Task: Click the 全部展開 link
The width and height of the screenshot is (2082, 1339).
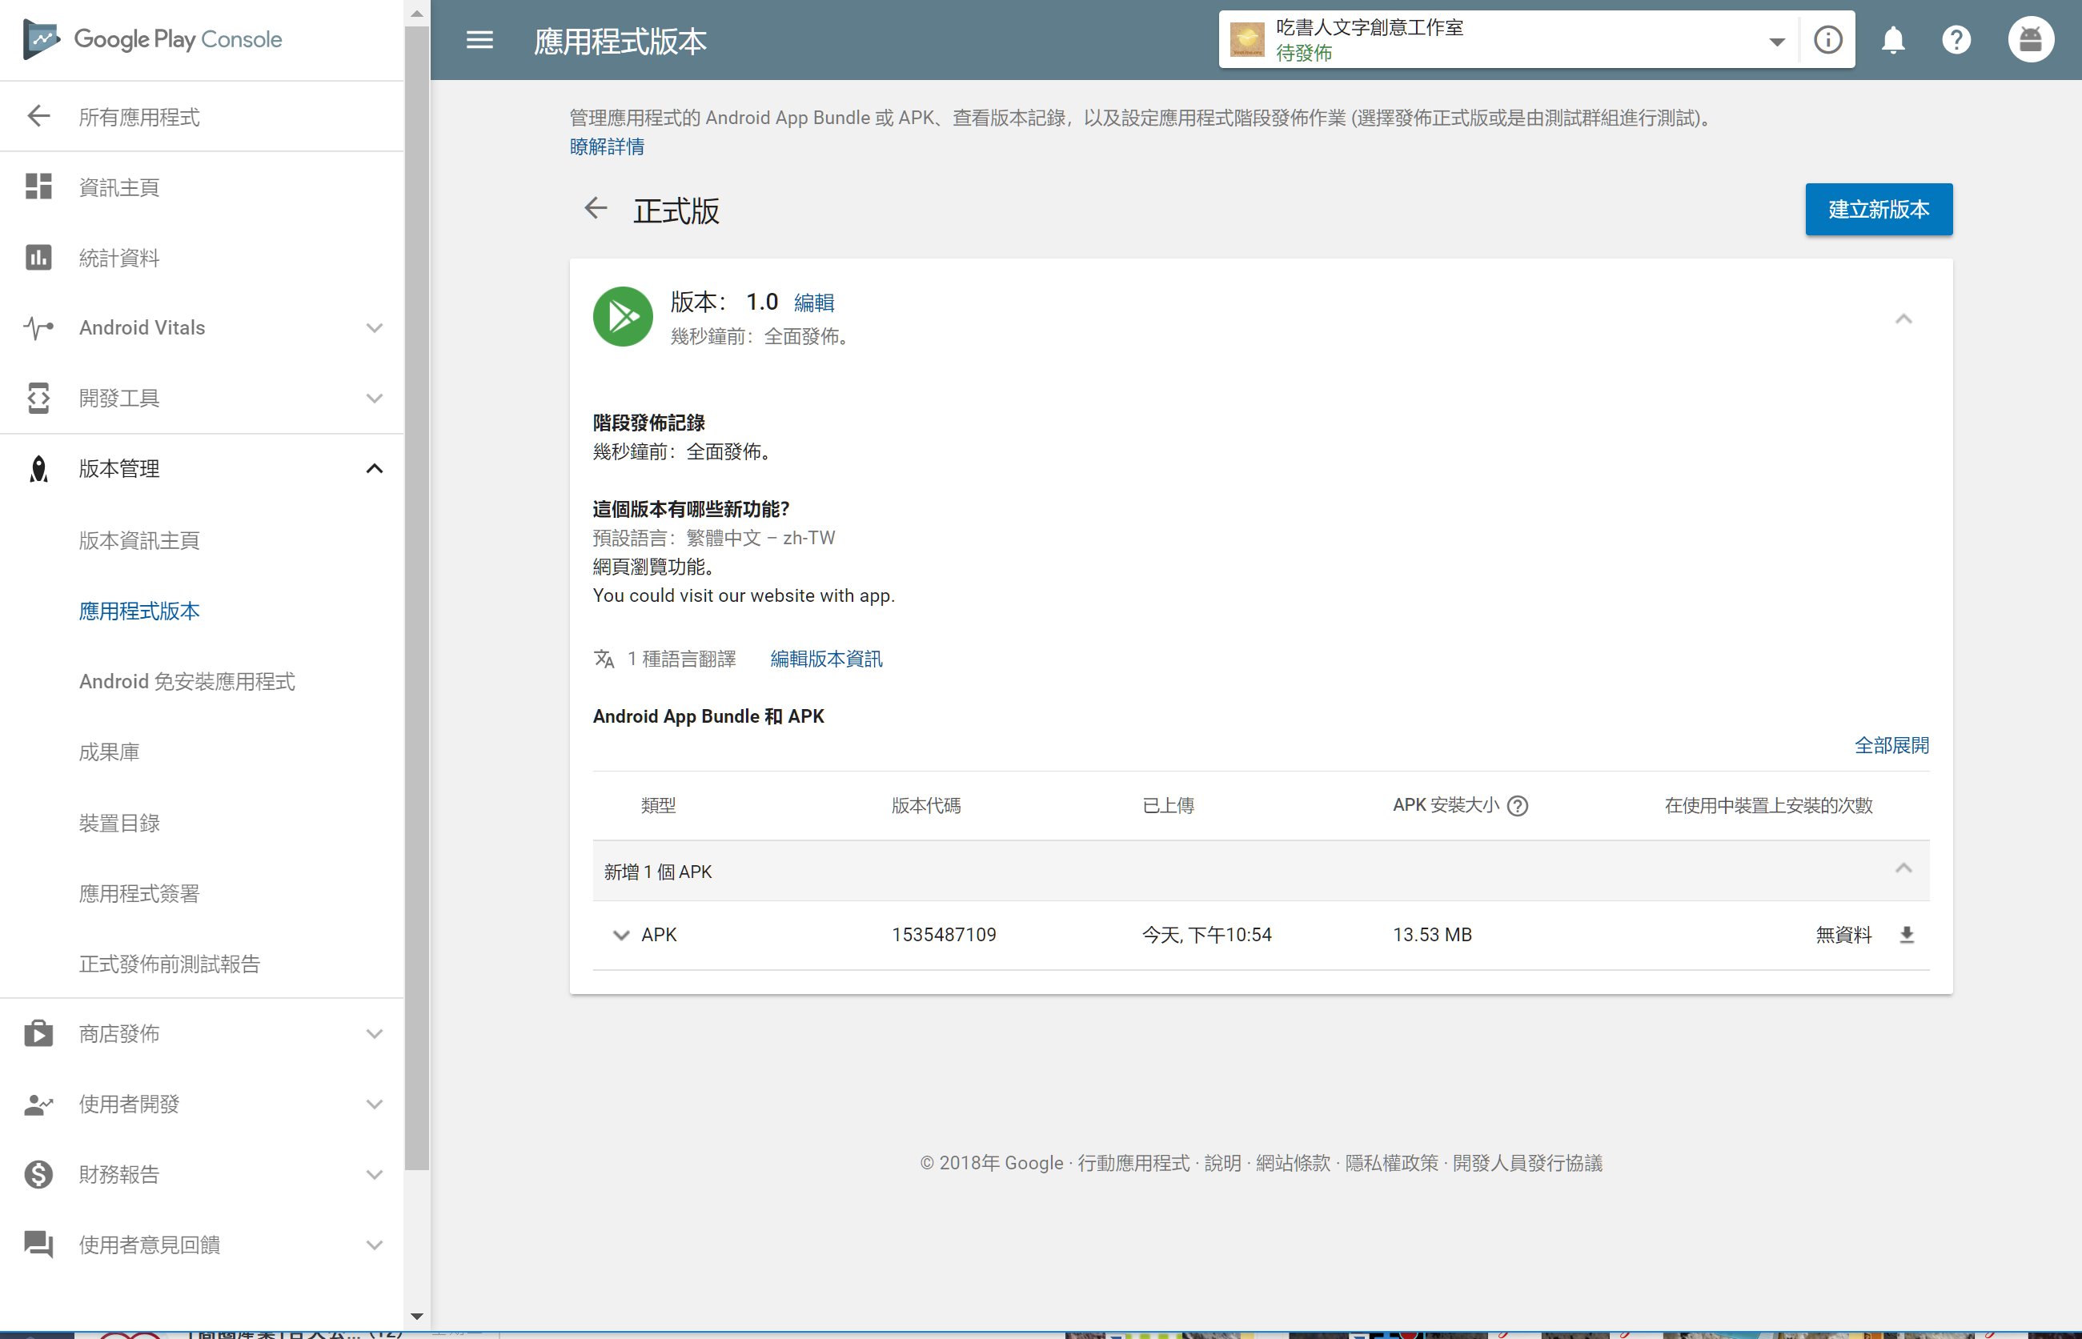Action: (1891, 745)
